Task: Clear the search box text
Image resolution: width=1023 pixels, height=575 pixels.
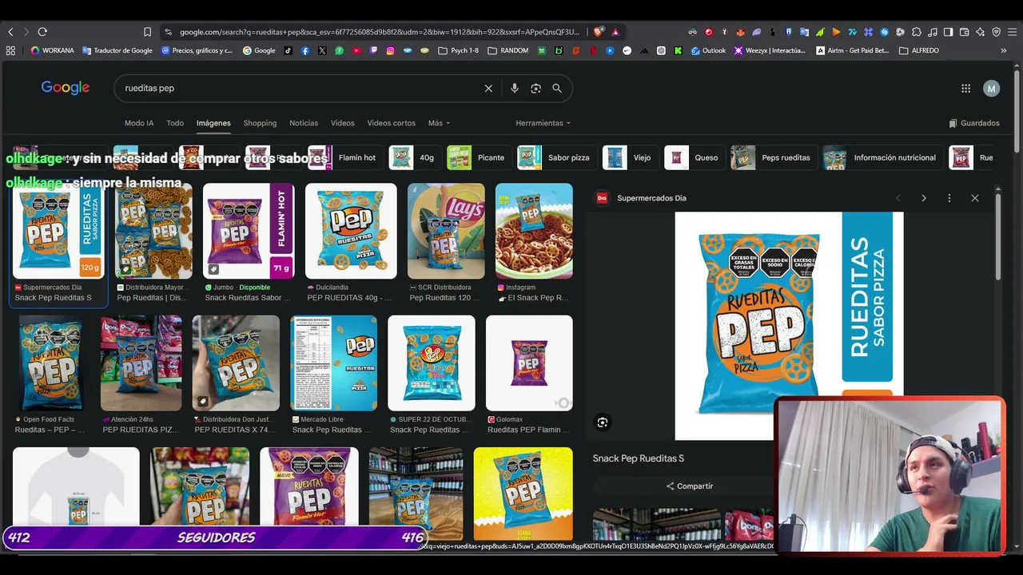Action: point(488,89)
